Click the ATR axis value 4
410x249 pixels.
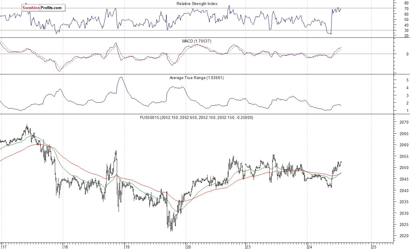[407, 88]
